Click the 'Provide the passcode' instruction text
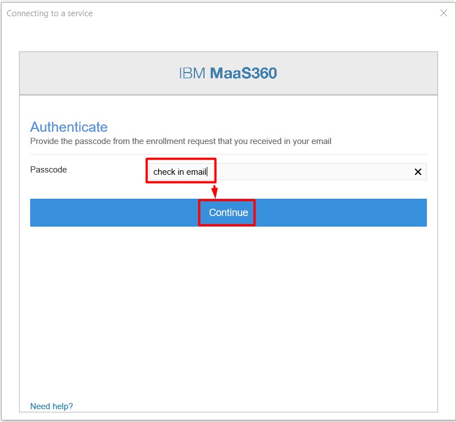The width and height of the screenshot is (456, 422). click(180, 141)
